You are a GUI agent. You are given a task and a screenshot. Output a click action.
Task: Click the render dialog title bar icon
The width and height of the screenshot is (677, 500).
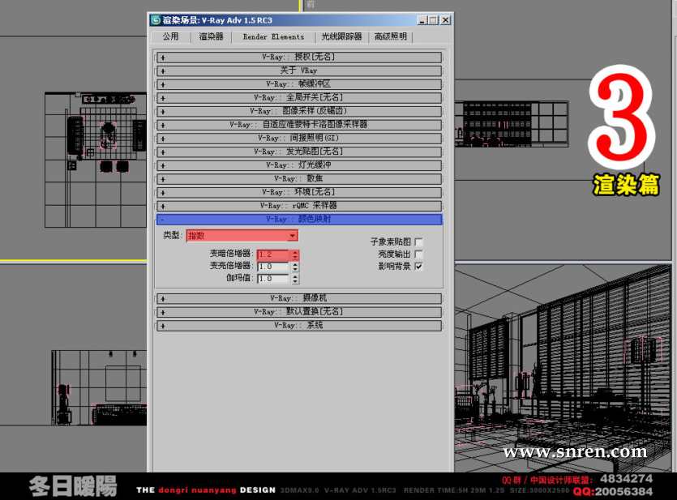[156, 20]
